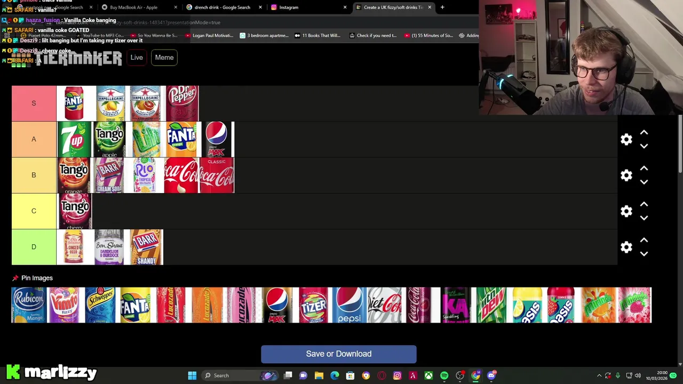Move the A tier row up
Image resolution: width=683 pixels, height=384 pixels.
click(x=644, y=132)
